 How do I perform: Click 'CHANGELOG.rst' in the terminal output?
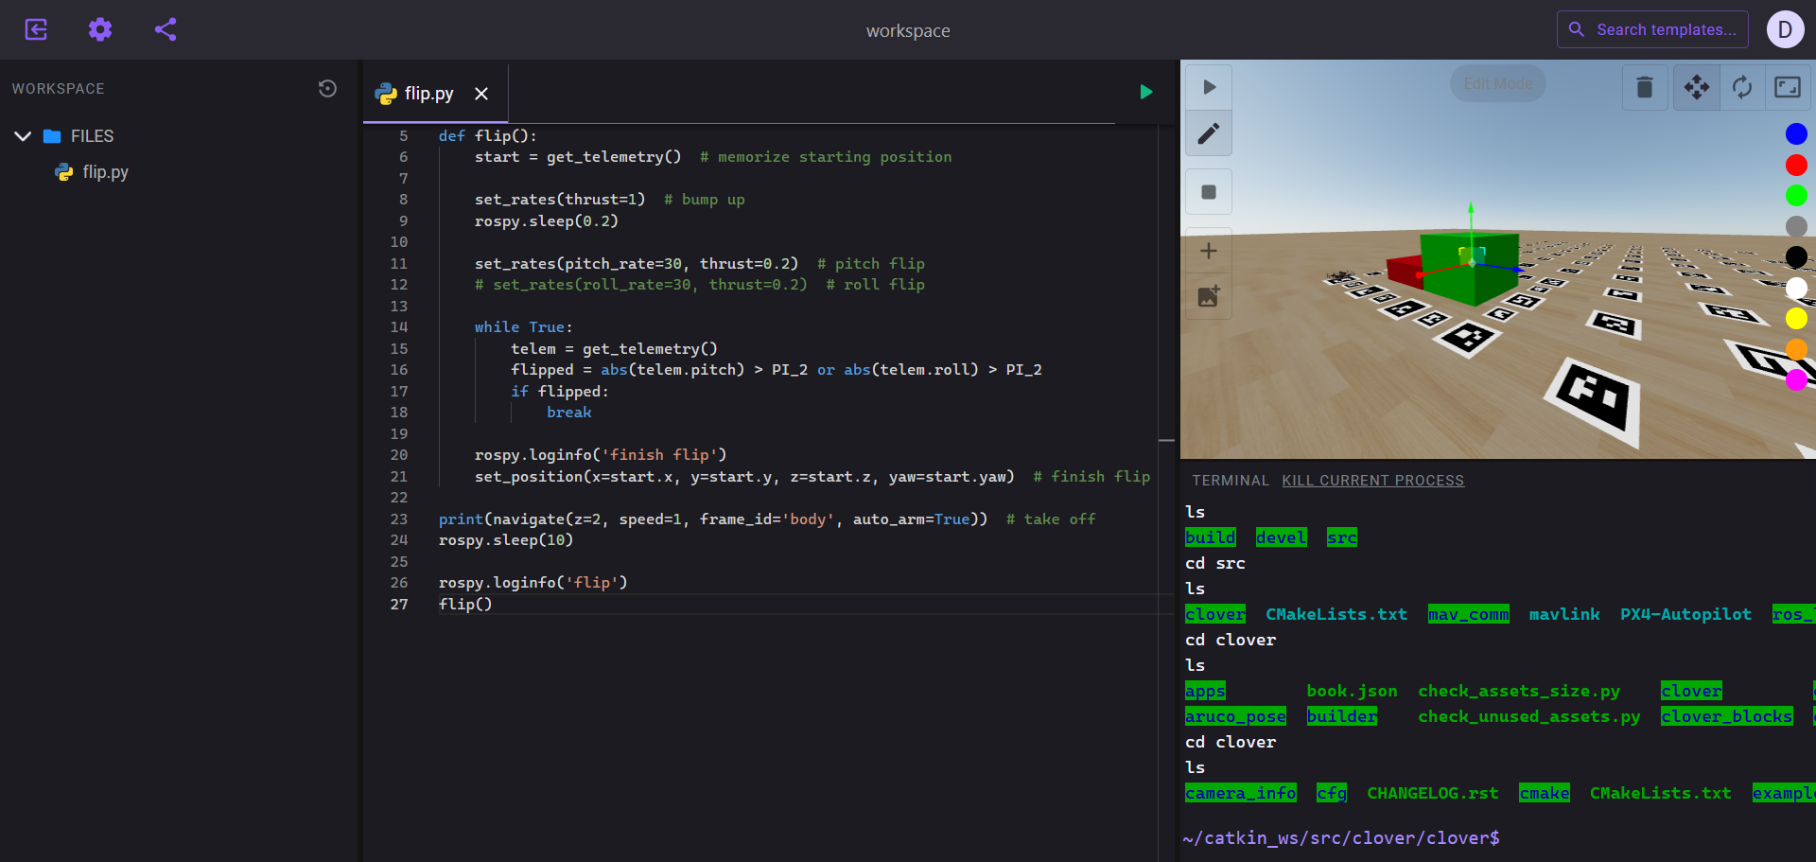point(1432,793)
